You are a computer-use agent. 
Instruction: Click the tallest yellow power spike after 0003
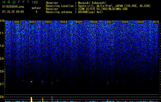coord(52,99)
